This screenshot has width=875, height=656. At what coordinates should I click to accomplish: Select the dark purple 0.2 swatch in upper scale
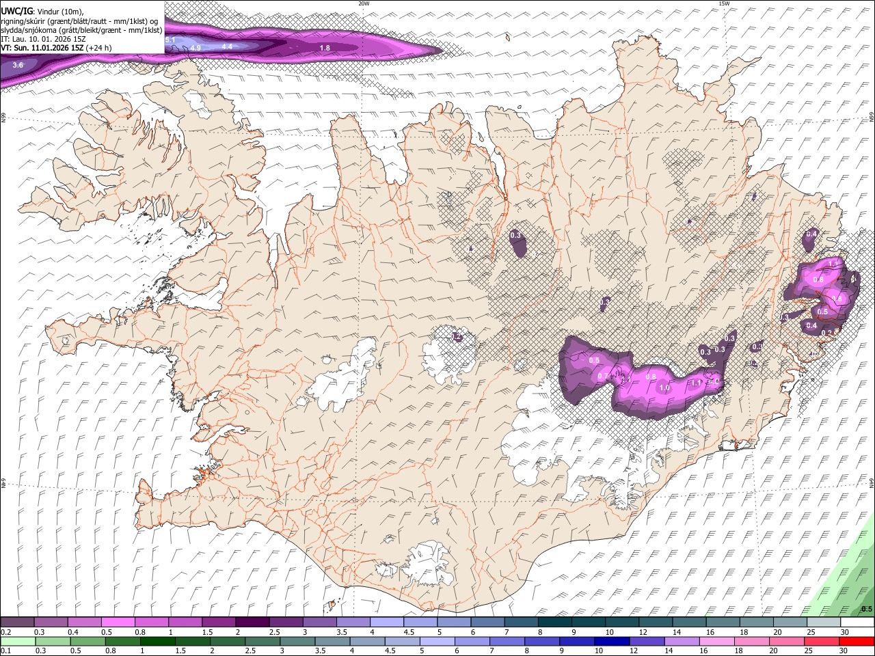17,622
